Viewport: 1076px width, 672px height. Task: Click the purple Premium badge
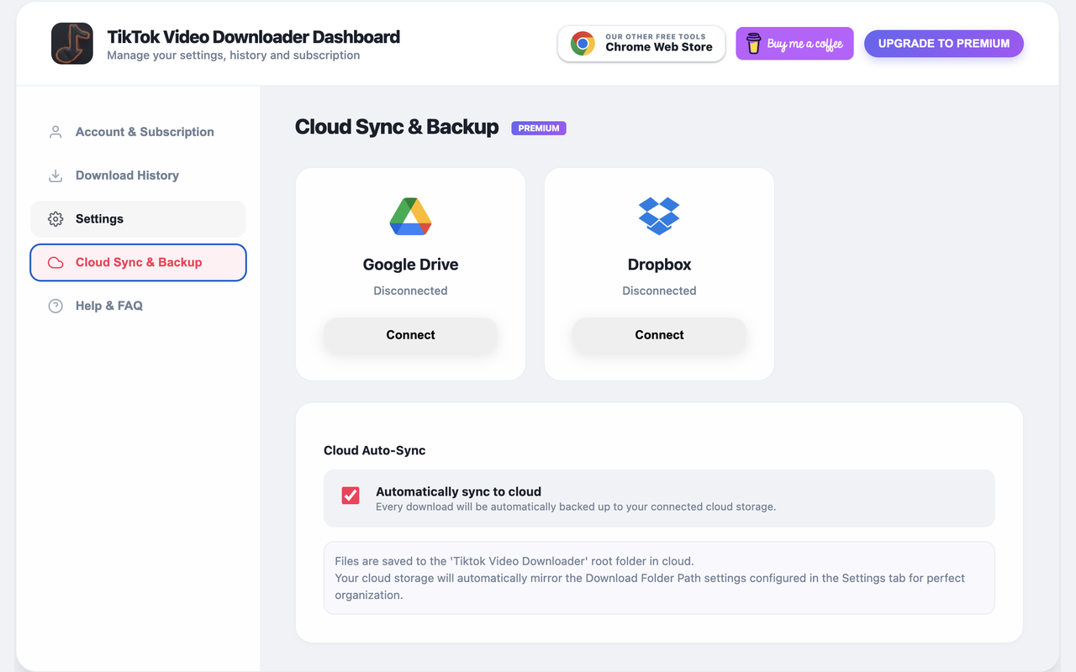point(539,129)
